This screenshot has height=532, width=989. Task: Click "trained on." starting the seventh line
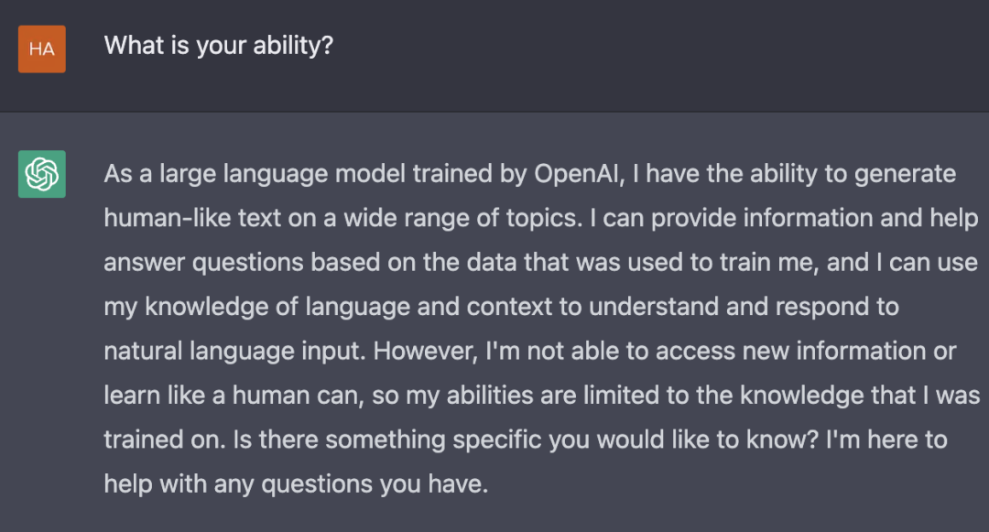(x=165, y=440)
